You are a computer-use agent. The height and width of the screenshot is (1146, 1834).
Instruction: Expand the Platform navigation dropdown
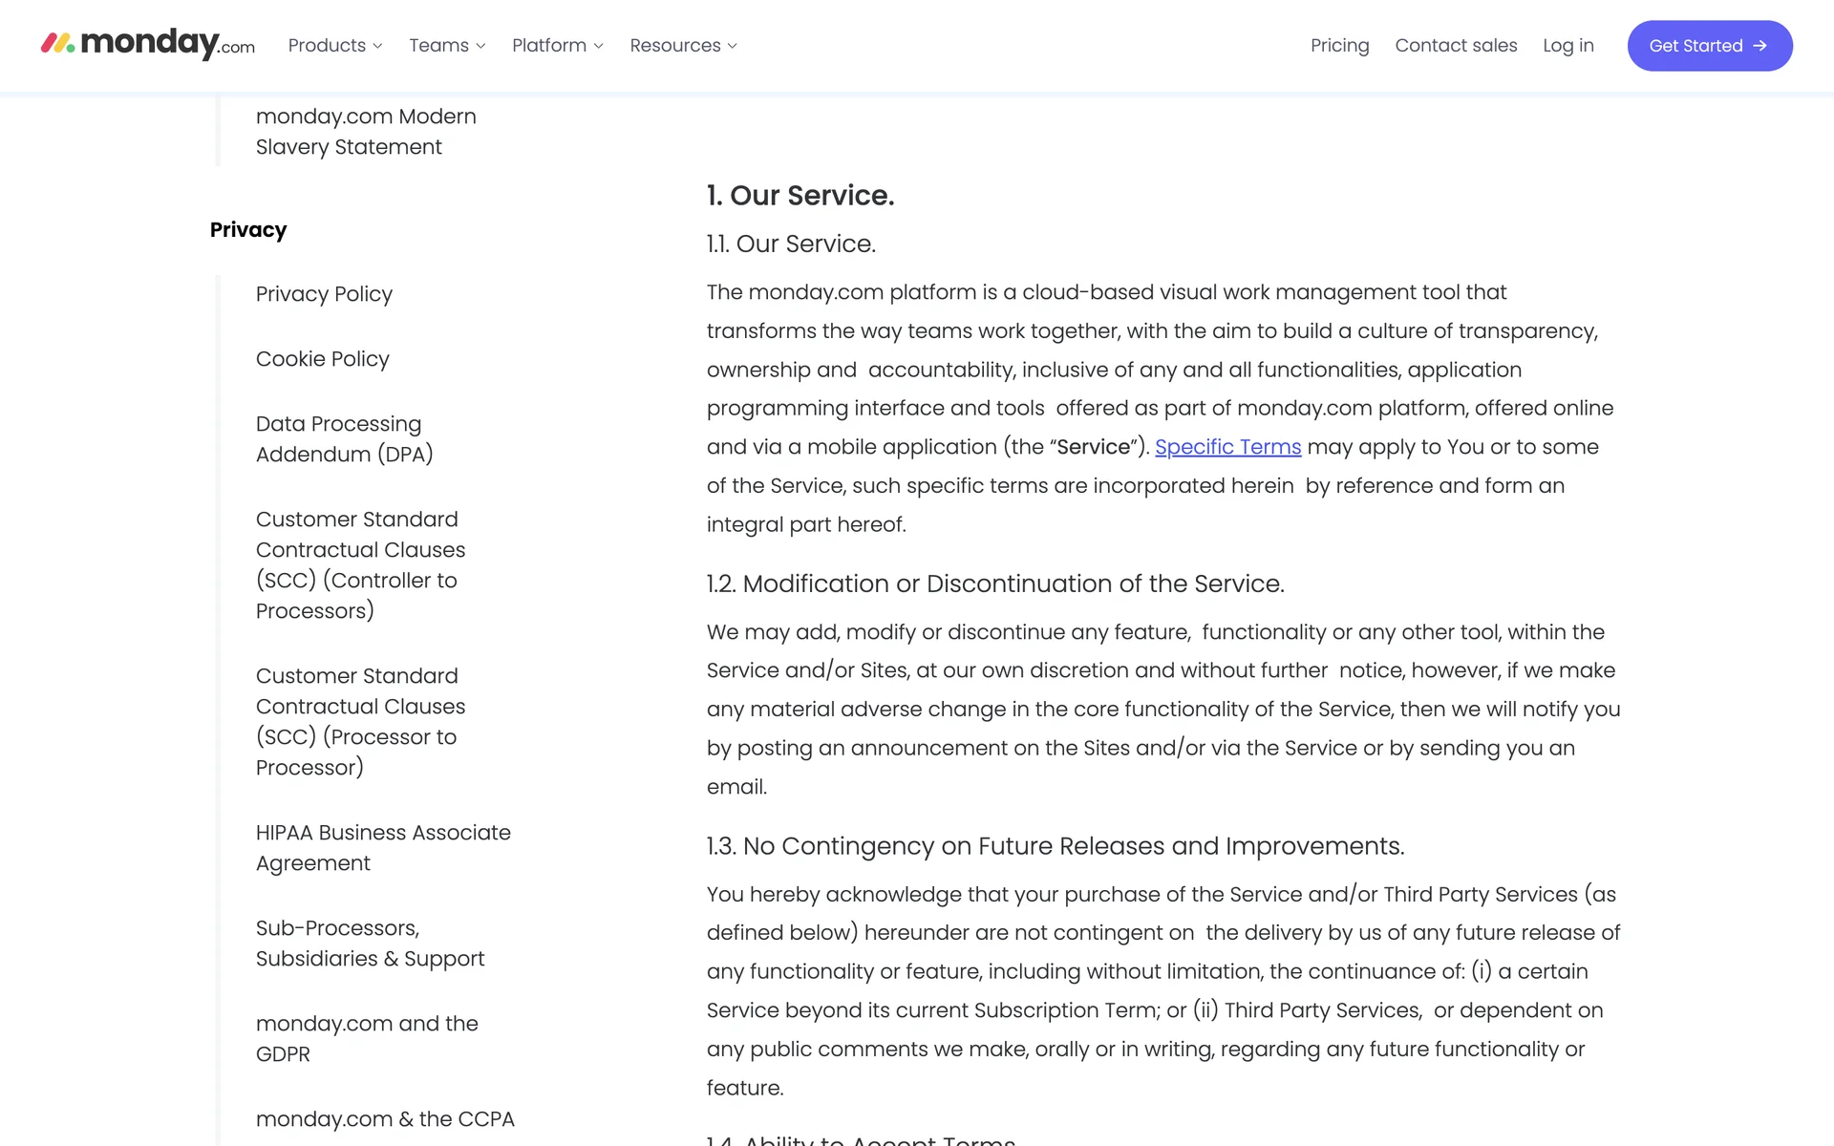(x=557, y=46)
